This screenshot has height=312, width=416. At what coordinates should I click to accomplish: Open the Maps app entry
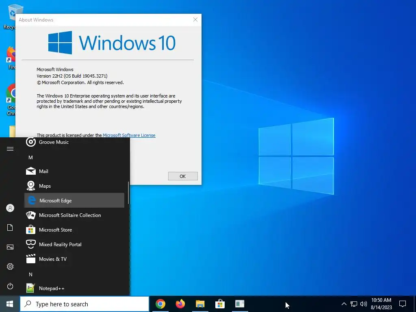[x=74, y=186]
